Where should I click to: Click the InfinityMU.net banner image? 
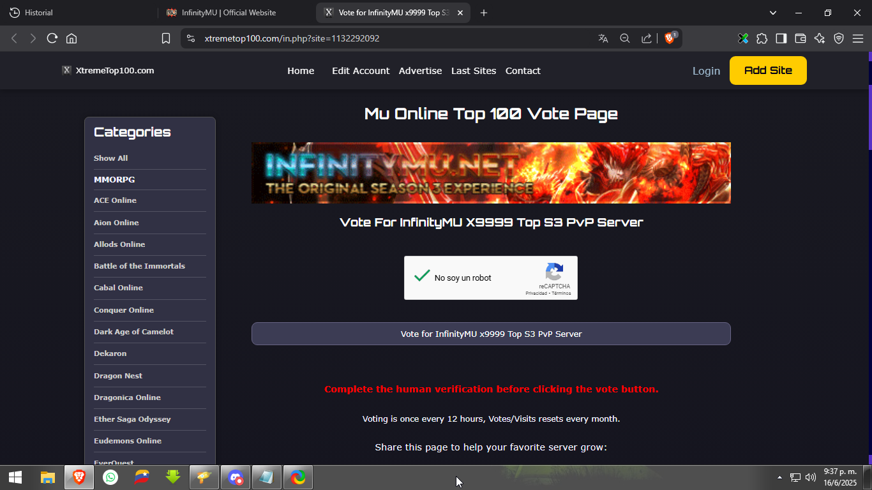click(x=491, y=173)
